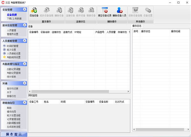Screen dimensions: 191x137
Task: Select the 操作日志 tab
Action: [137, 26]
